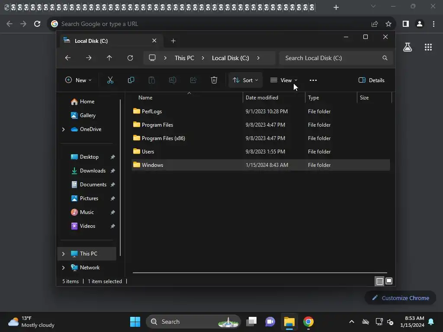Click the Share icon in File Explorer toolbar
This screenshot has width=443, height=332.
[193, 80]
